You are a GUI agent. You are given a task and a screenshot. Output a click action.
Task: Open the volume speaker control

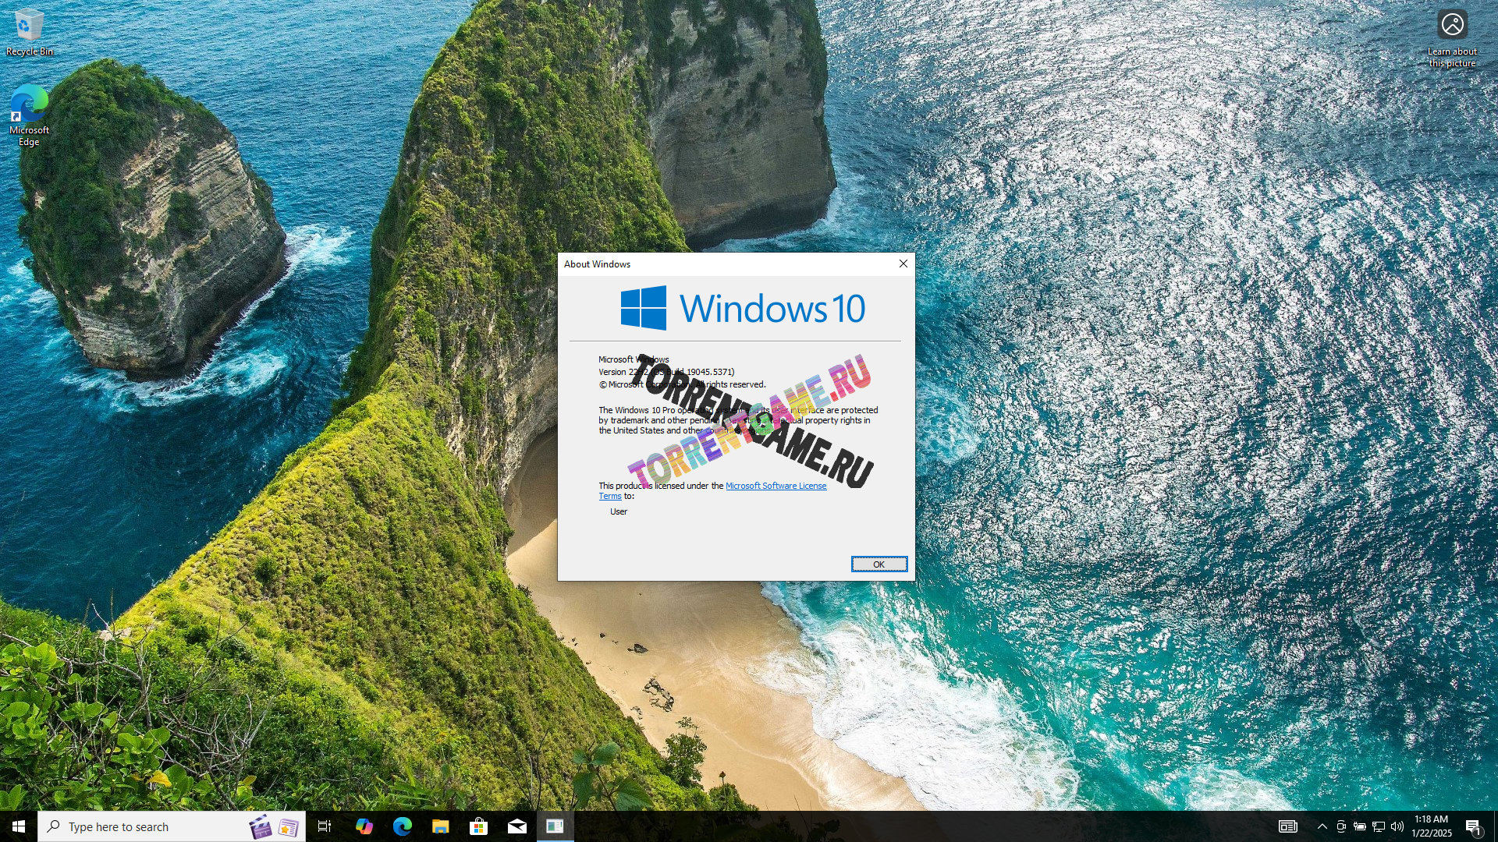pos(1397,826)
